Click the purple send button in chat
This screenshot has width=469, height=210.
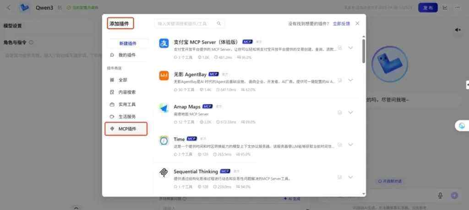pyautogui.click(x=454, y=195)
